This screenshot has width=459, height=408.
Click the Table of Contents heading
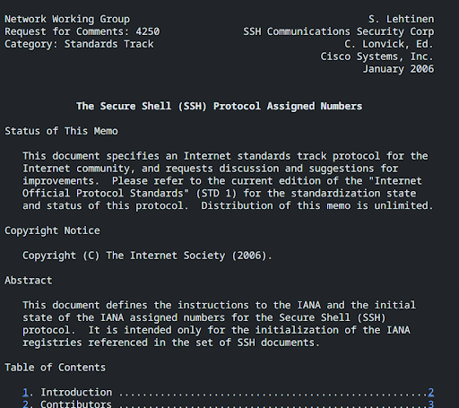tap(56, 368)
